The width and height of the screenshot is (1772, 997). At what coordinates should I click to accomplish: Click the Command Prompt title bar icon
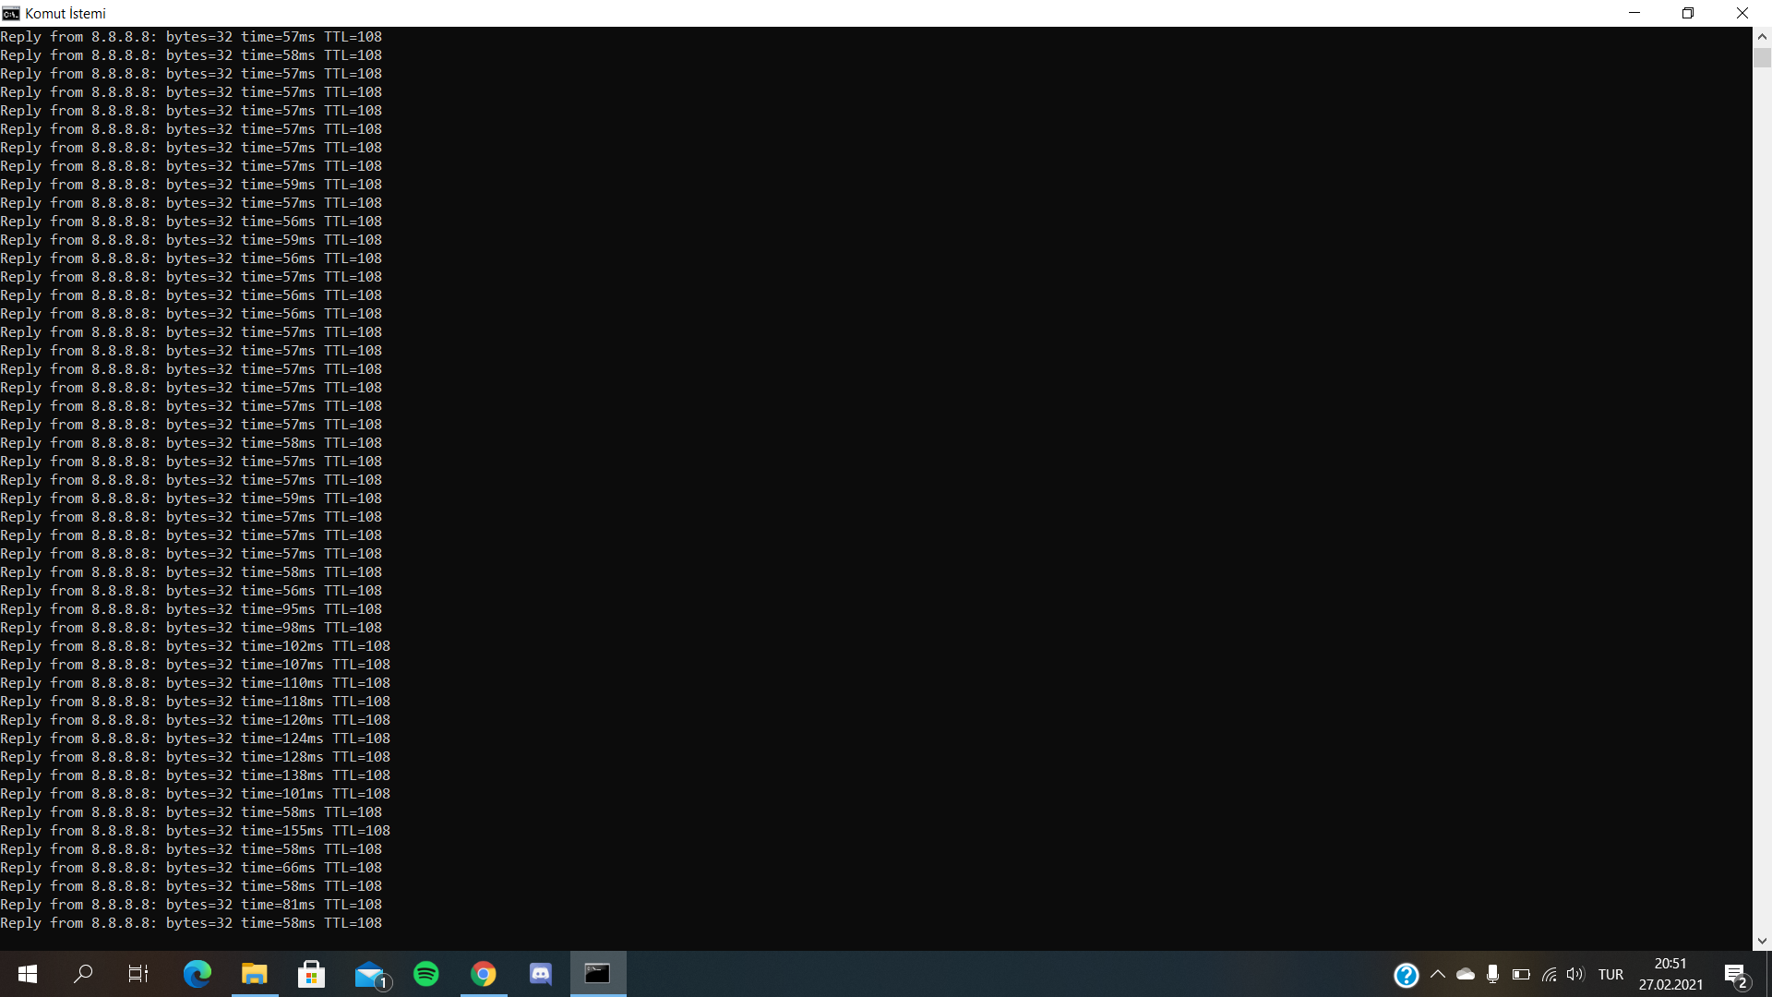click(x=11, y=13)
